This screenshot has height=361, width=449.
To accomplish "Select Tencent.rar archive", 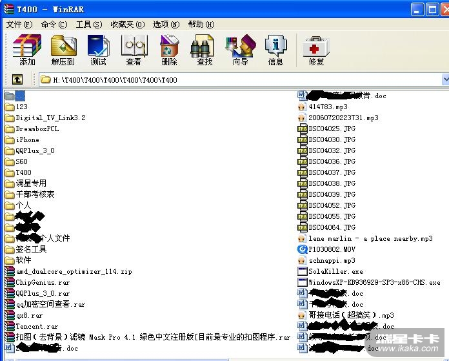I will pyautogui.click(x=32, y=326).
